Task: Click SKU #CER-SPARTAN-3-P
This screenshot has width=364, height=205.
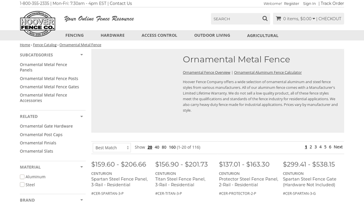Action: tap(107, 193)
